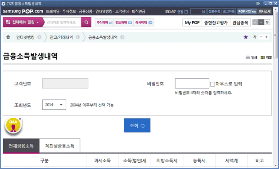Open 관심종목 page
The height and width of the screenshot is (169, 279).
pyautogui.click(x=240, y=22)
